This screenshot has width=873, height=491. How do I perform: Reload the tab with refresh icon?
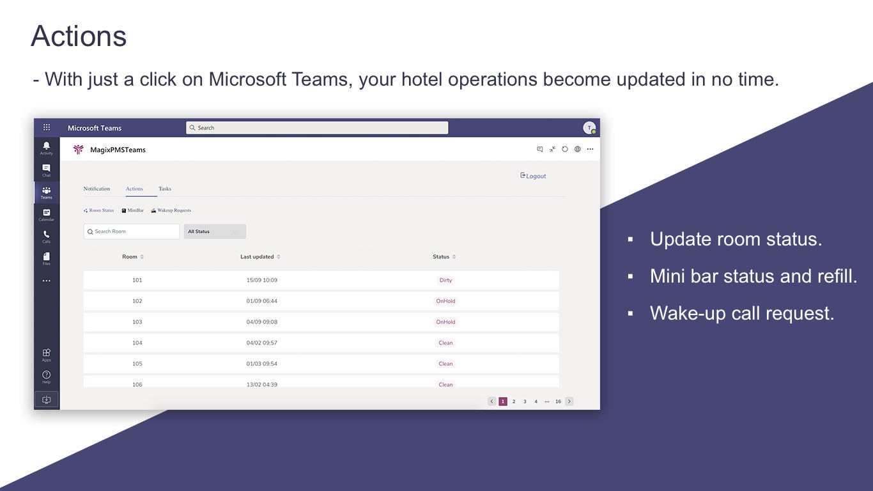(565, 149)
